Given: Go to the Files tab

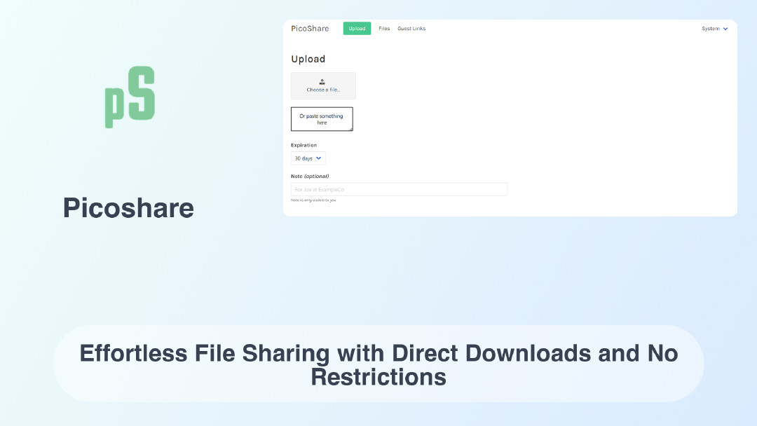Looking at the screenshot, I should (384, 29).
